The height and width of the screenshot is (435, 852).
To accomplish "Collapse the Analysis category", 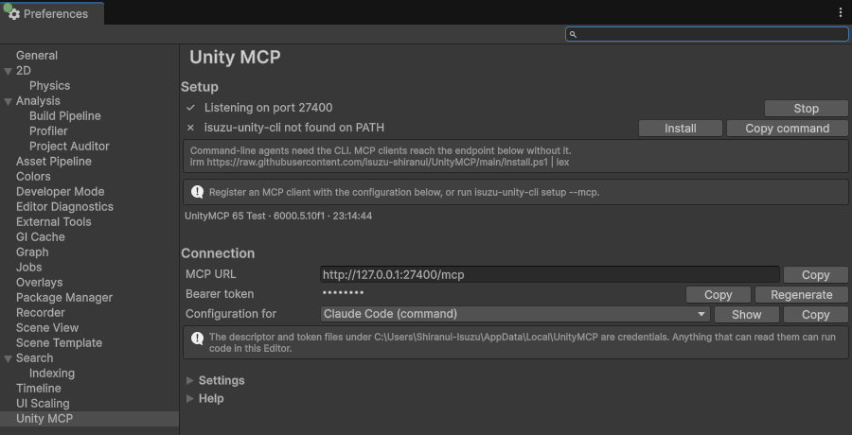I will tap(9, 101).
